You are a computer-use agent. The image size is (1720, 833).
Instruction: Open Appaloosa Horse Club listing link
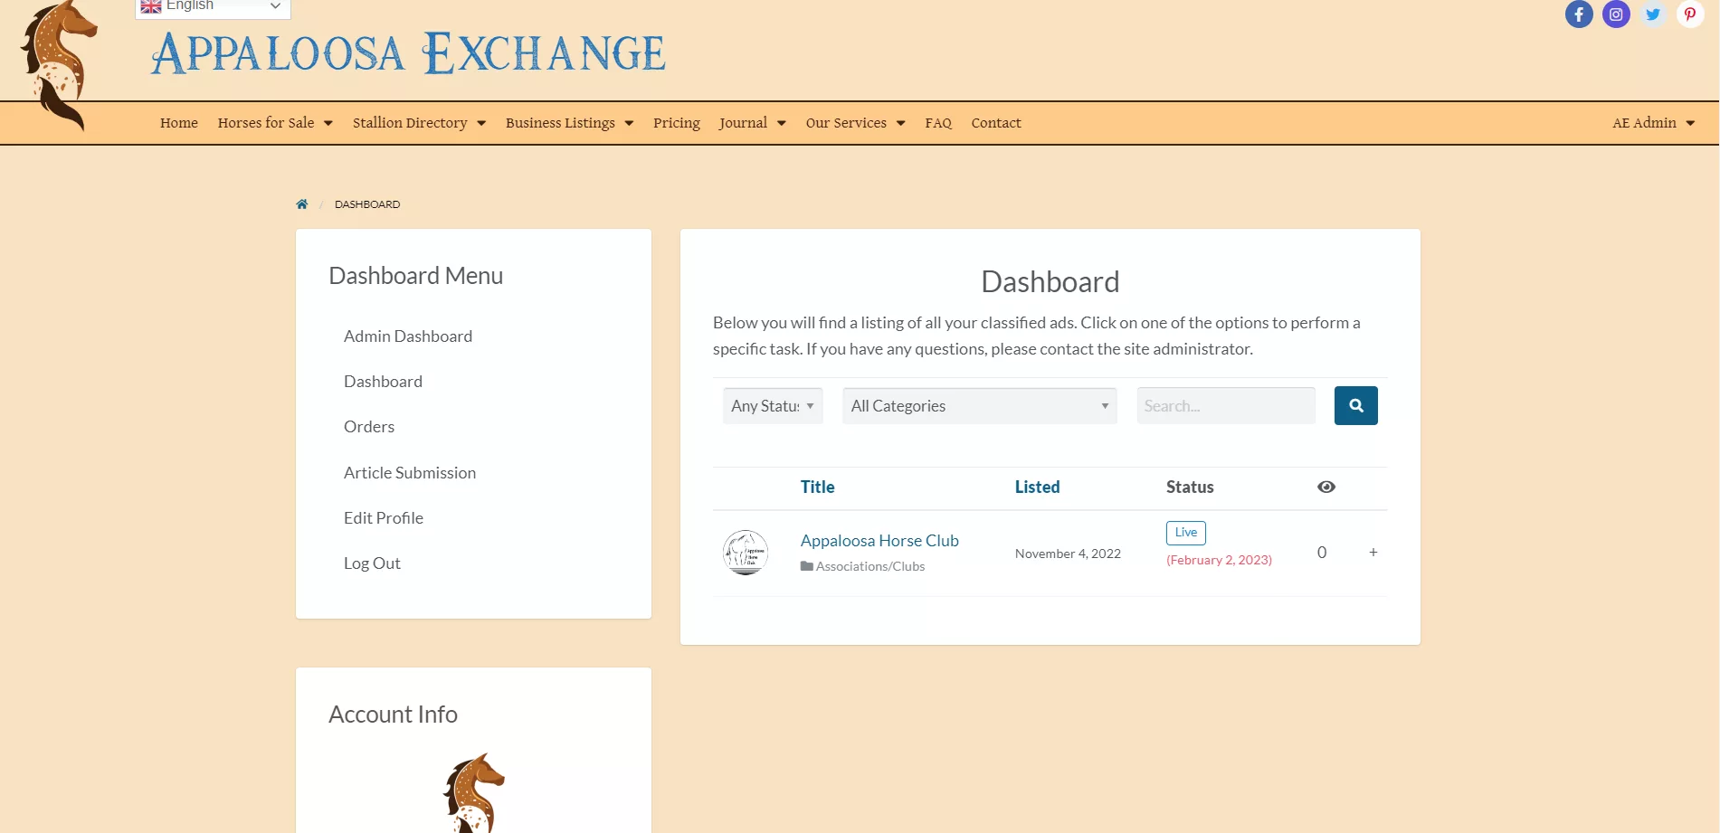tap(879, 541)
